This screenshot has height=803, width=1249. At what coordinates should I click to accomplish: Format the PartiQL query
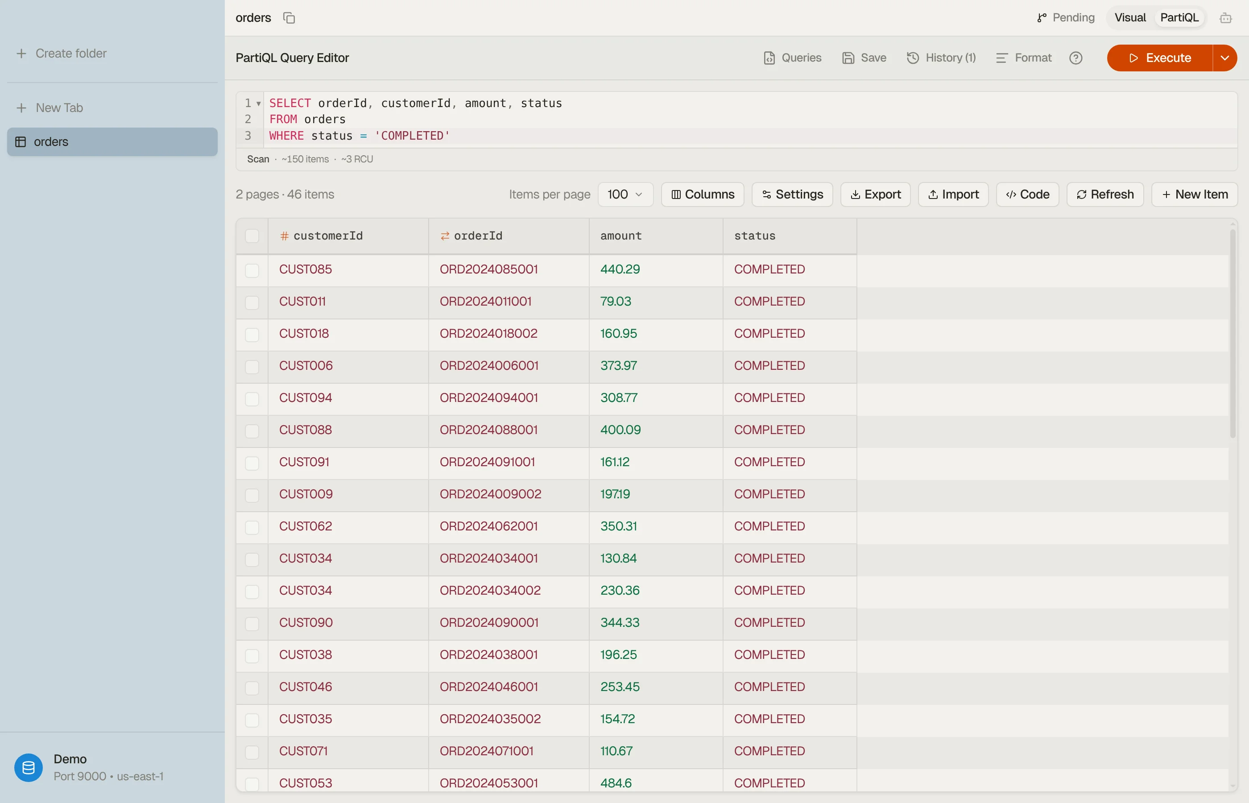1023,58
